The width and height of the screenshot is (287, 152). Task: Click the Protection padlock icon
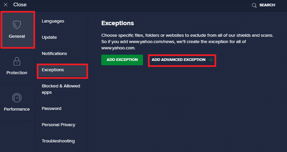pyautogui.click(x=17, y=61)
